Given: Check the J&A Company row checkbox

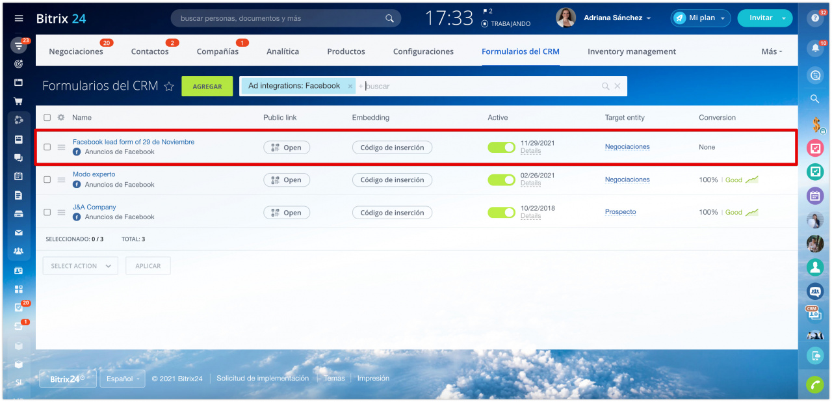Looking at the screenshot, I should (47, 212).
